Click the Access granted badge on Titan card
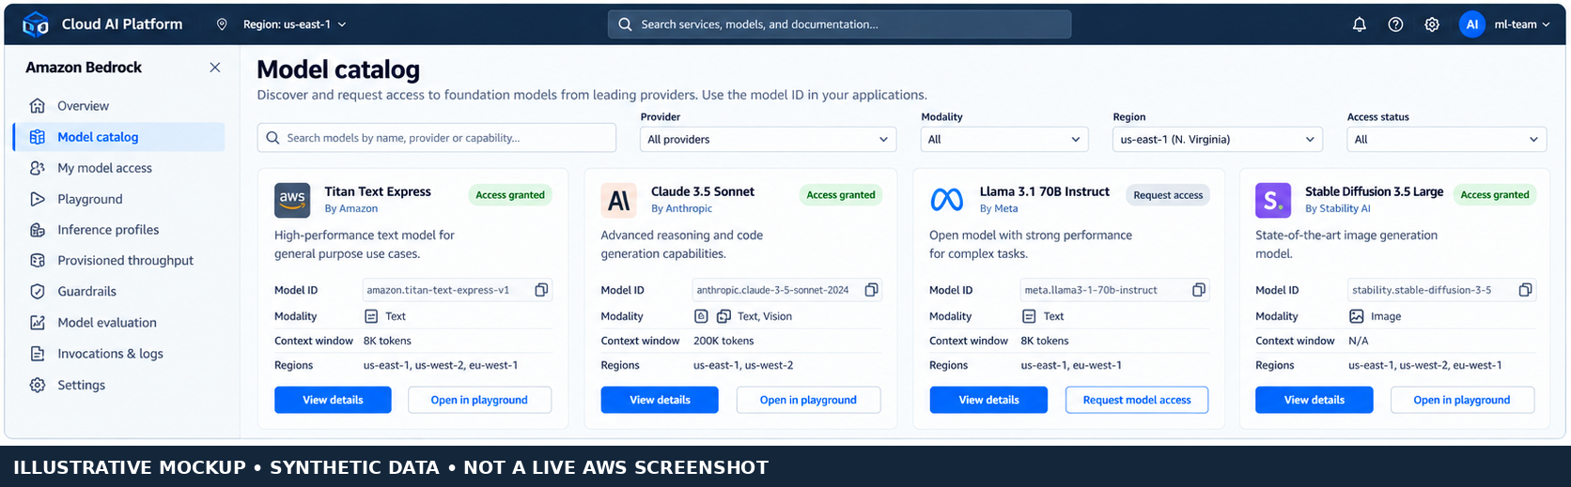Viewport: 1571px width, 487px height. tap(510, 195)
